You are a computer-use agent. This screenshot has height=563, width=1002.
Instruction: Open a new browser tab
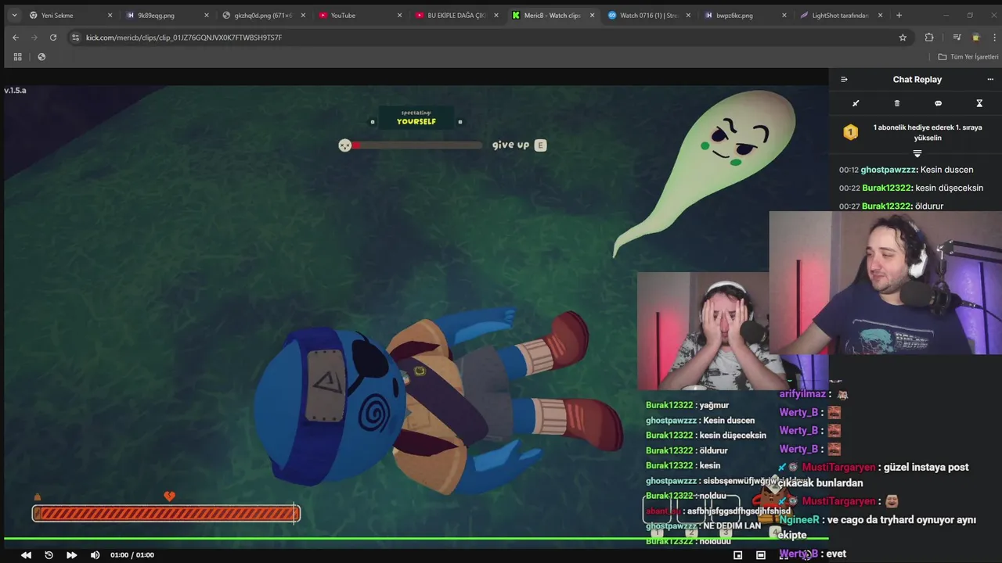[899, 15]
